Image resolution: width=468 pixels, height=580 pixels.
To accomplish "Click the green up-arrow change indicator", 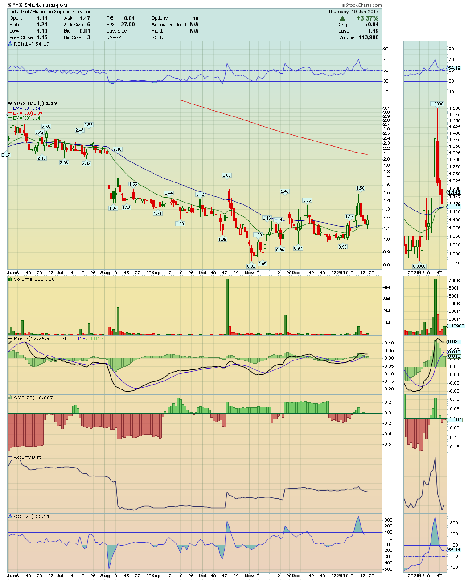I will click(342, 18).
